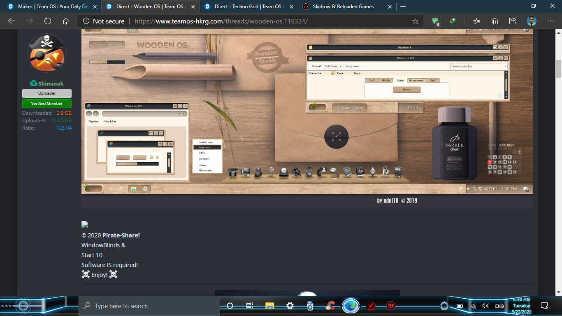The width and height of the screenshot is (562, 316).
Task: Click the Ratio 123.04 value
Action: [64, 128]
